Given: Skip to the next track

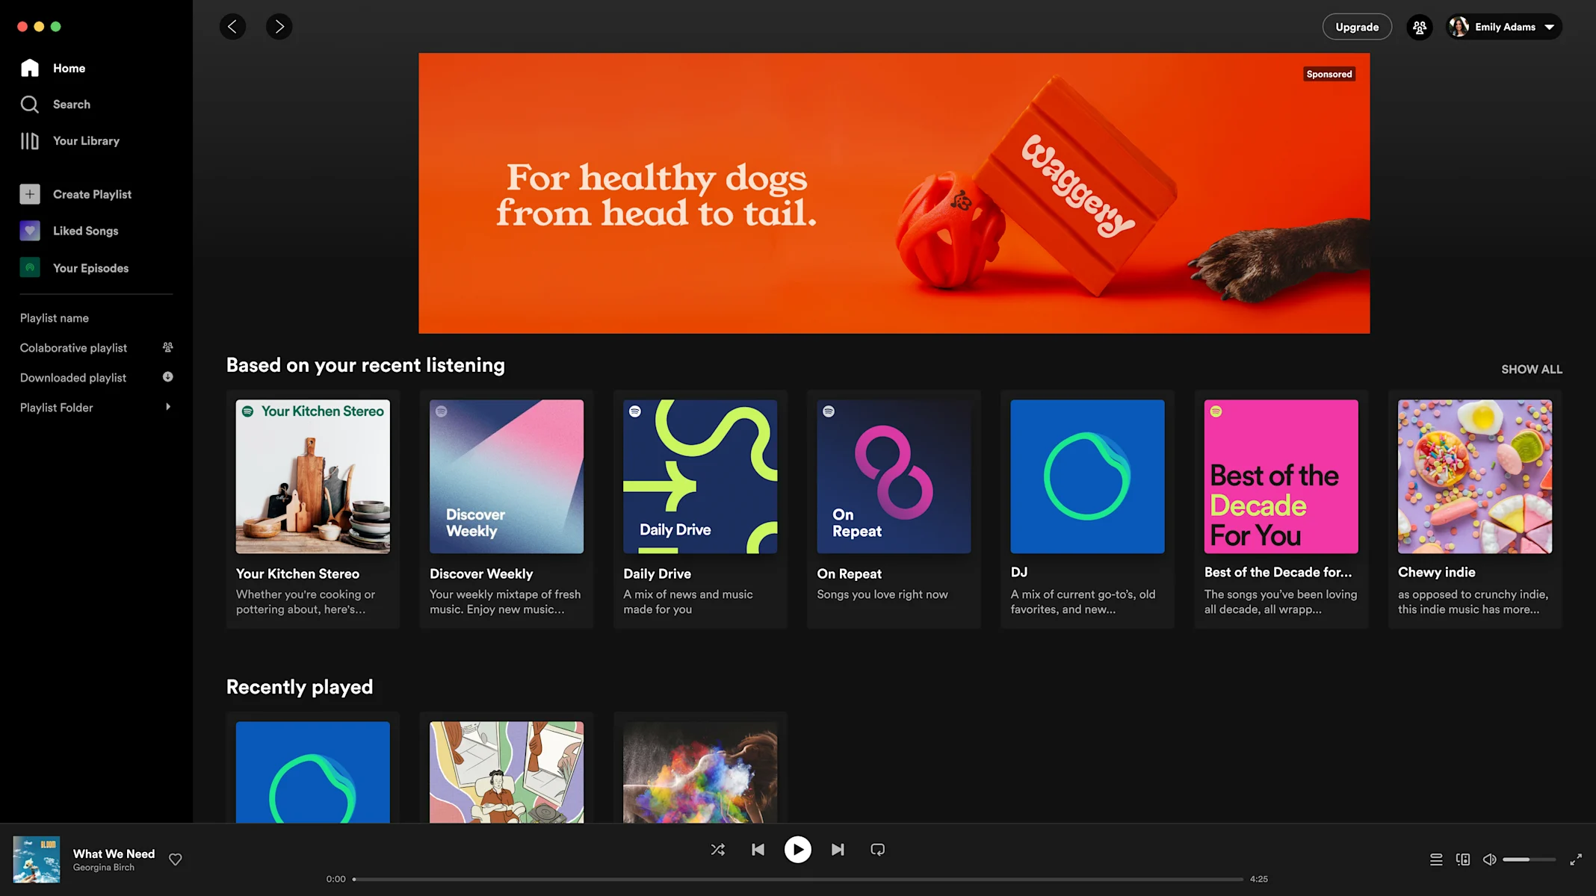Looking at the screenshot, I should [x=838, y=850].
